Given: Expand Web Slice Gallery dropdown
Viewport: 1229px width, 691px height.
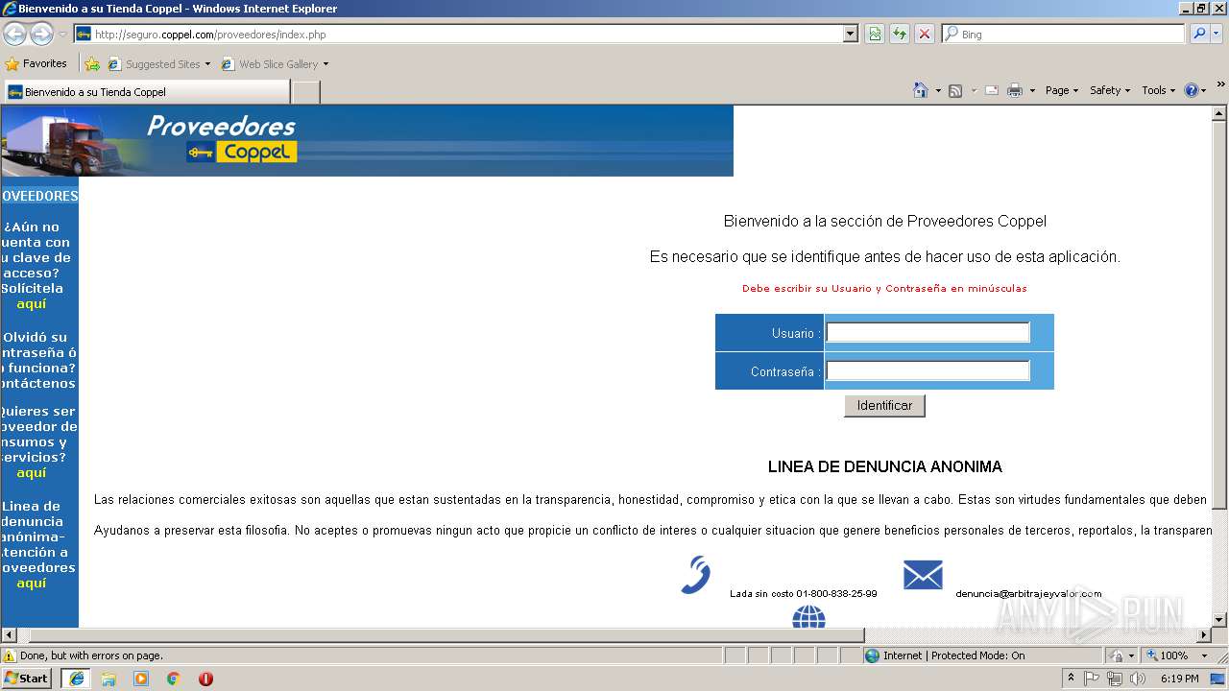Looking at the screenshot, I should [325, 64].
